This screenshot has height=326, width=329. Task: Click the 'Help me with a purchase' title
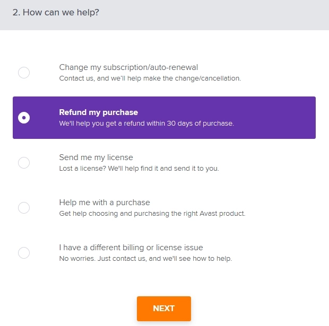[x=105, y=202]
